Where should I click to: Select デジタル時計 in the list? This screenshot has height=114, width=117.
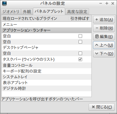[46, 88]
